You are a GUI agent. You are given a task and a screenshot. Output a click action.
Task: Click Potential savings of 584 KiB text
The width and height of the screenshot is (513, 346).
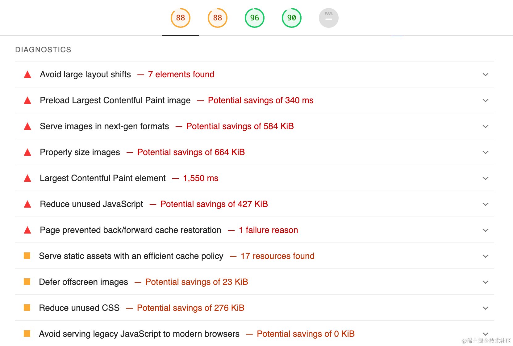pyautogui.click(x=240, y=126)
